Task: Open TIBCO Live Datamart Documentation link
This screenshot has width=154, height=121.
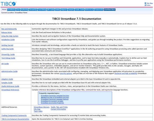Action: coord(15,119)
